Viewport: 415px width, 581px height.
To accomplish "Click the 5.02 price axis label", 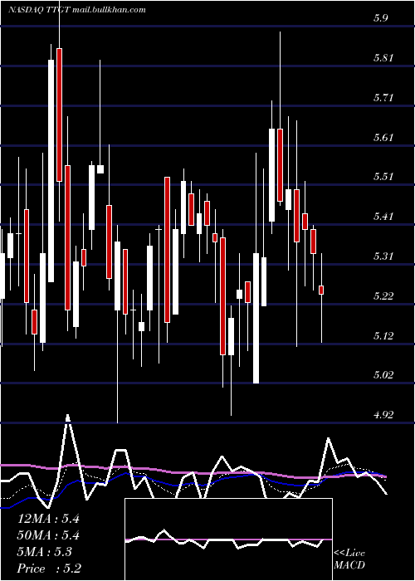I will 383,374.
